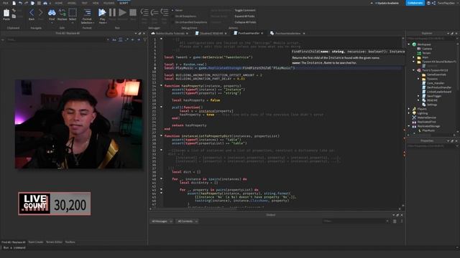The height and width of the screenshot is (258, 460).
Task: Switch to the PLUGINS ribbon tab
Action: pyautogui.click(x=109, y=3)
